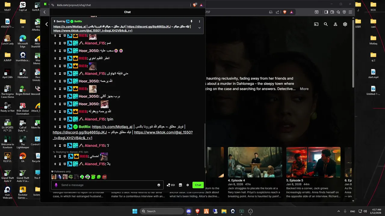The image size is (385, 216).
Task: Timeout Hoor_3050 on 'سحب عليه' message hourglass
Action: 60,51
